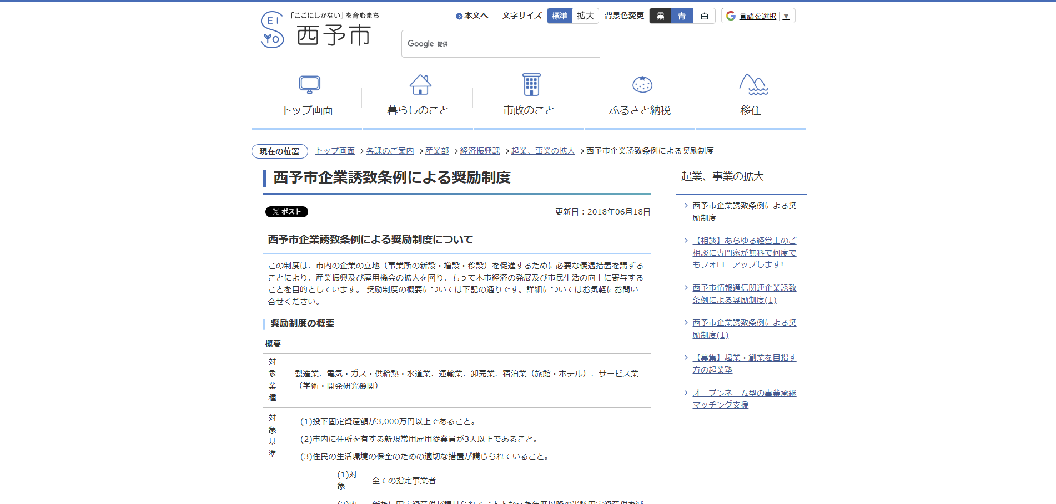The image size is (1056, 504).
Task: Select the 市政のこと navigation label
Action: (x=529, y=110)
